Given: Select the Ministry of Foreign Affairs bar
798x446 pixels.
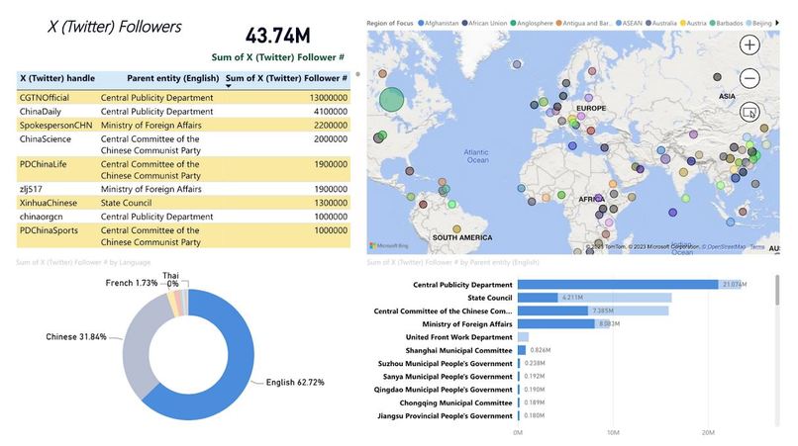Looking at the screenshot, I should click(x=563, y=324).
